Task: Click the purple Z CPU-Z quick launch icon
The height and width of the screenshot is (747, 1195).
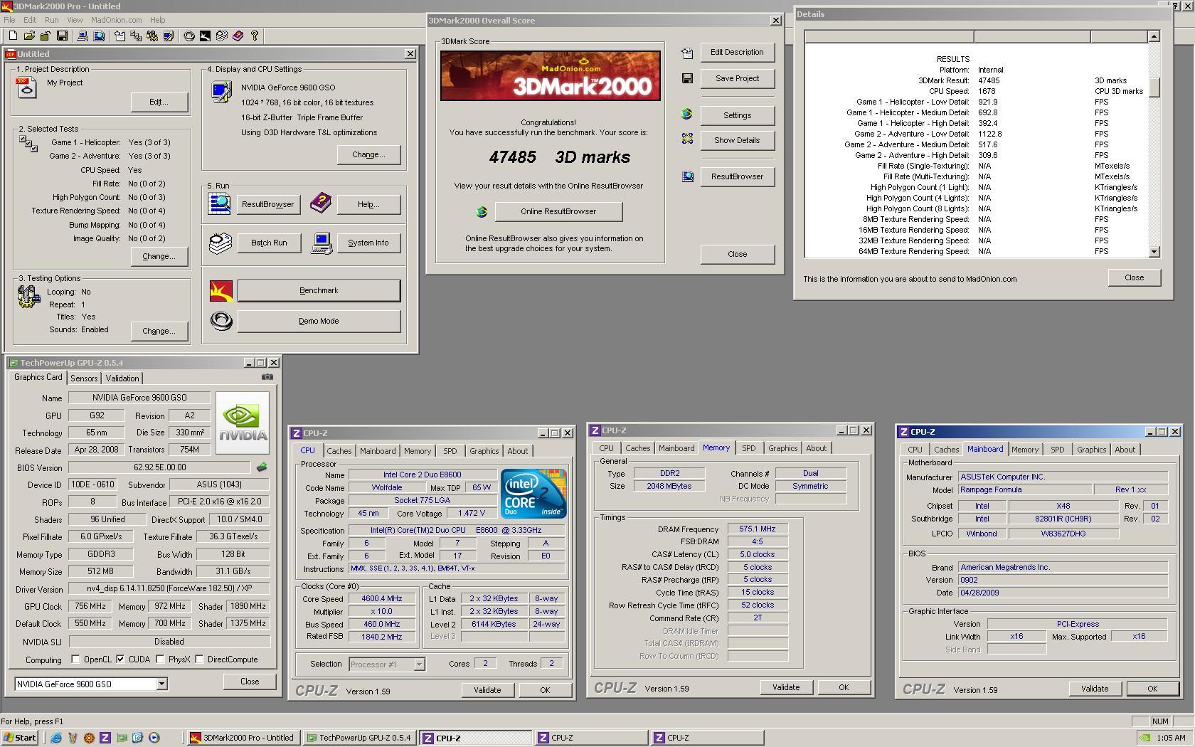Action: 105,738
